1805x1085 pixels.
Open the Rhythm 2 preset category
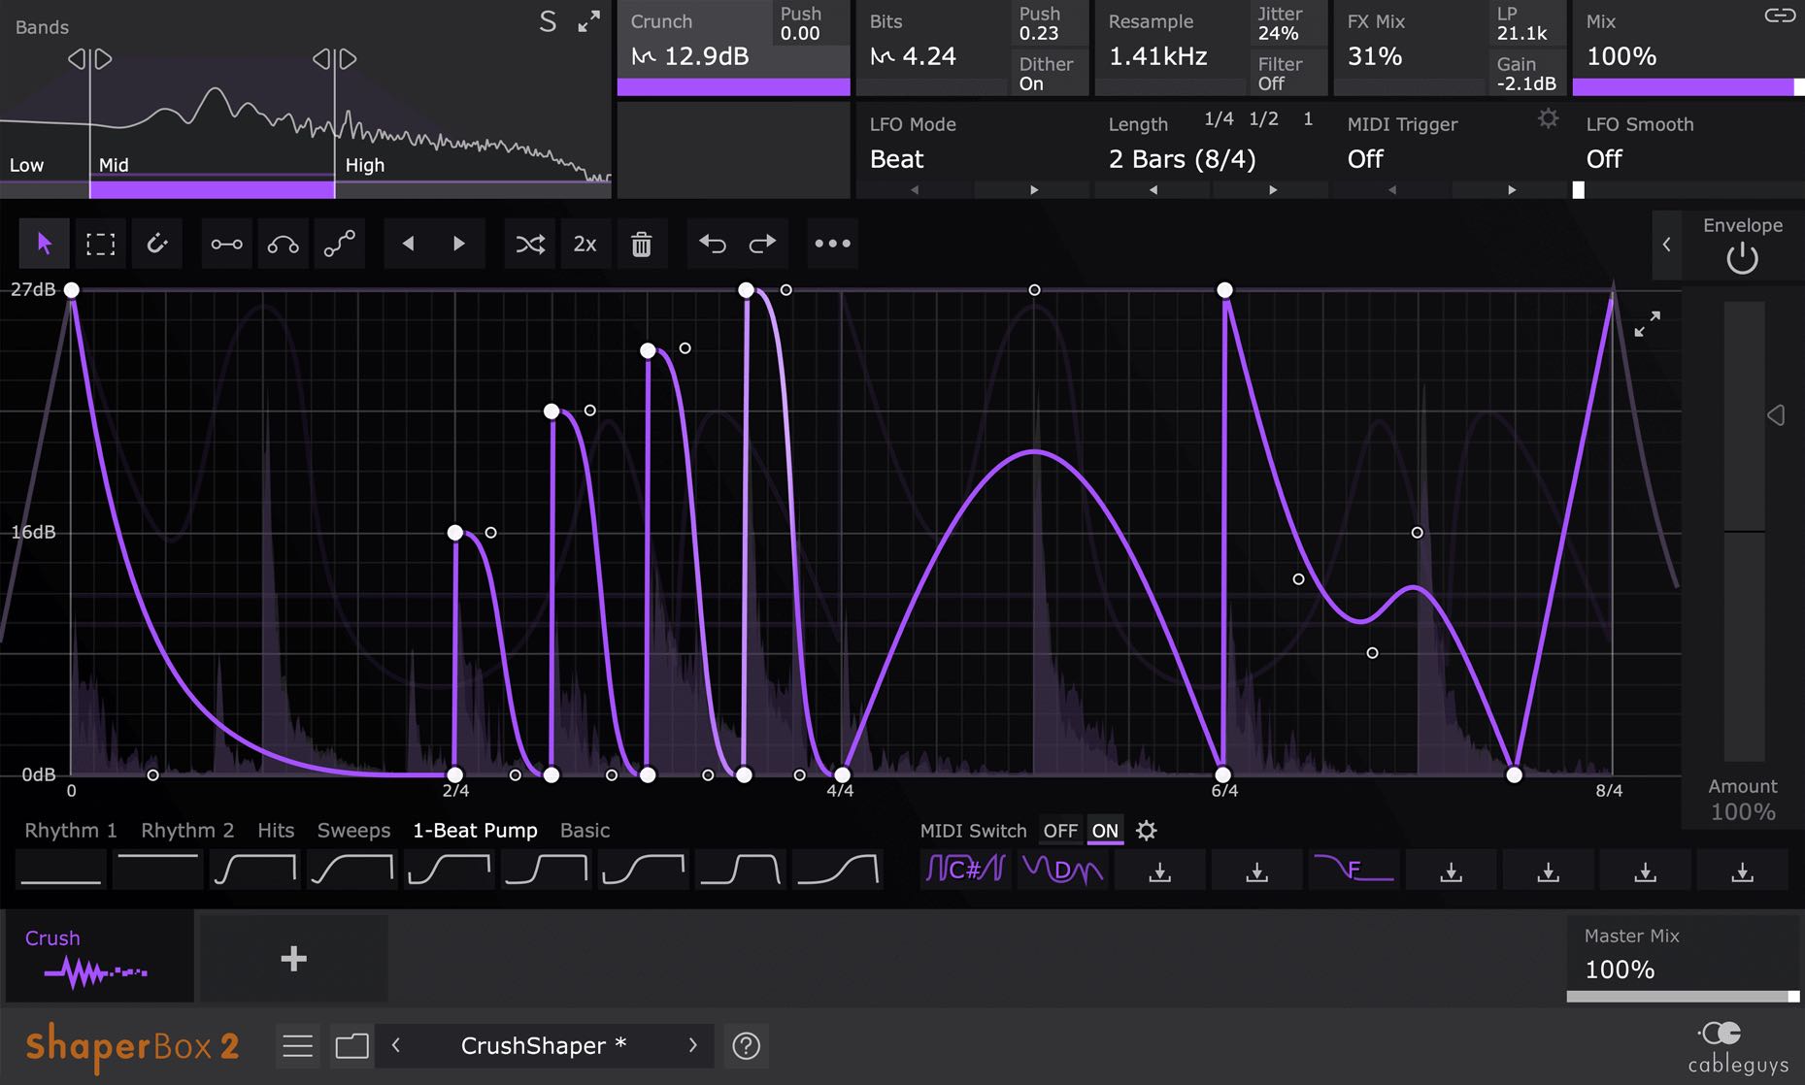(187, 831)
